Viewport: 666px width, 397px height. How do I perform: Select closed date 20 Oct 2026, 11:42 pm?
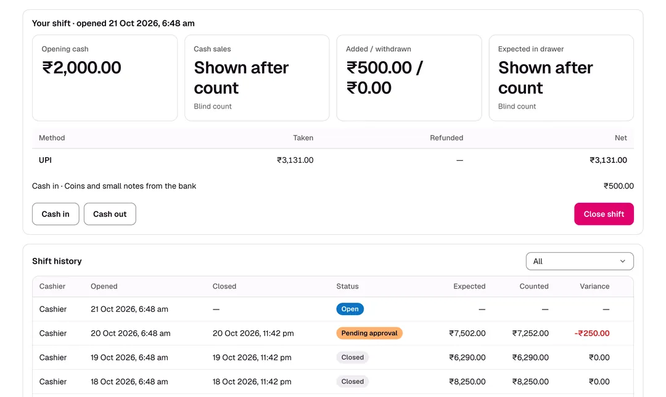[253, 334]
